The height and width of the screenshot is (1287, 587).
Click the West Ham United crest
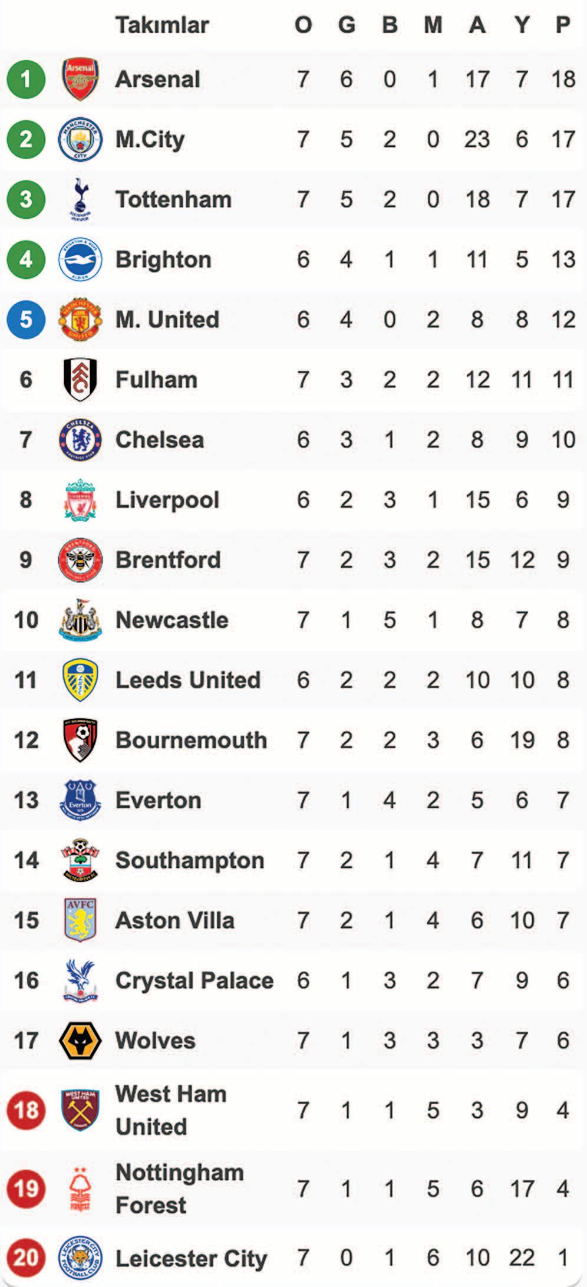[80, 1110]
